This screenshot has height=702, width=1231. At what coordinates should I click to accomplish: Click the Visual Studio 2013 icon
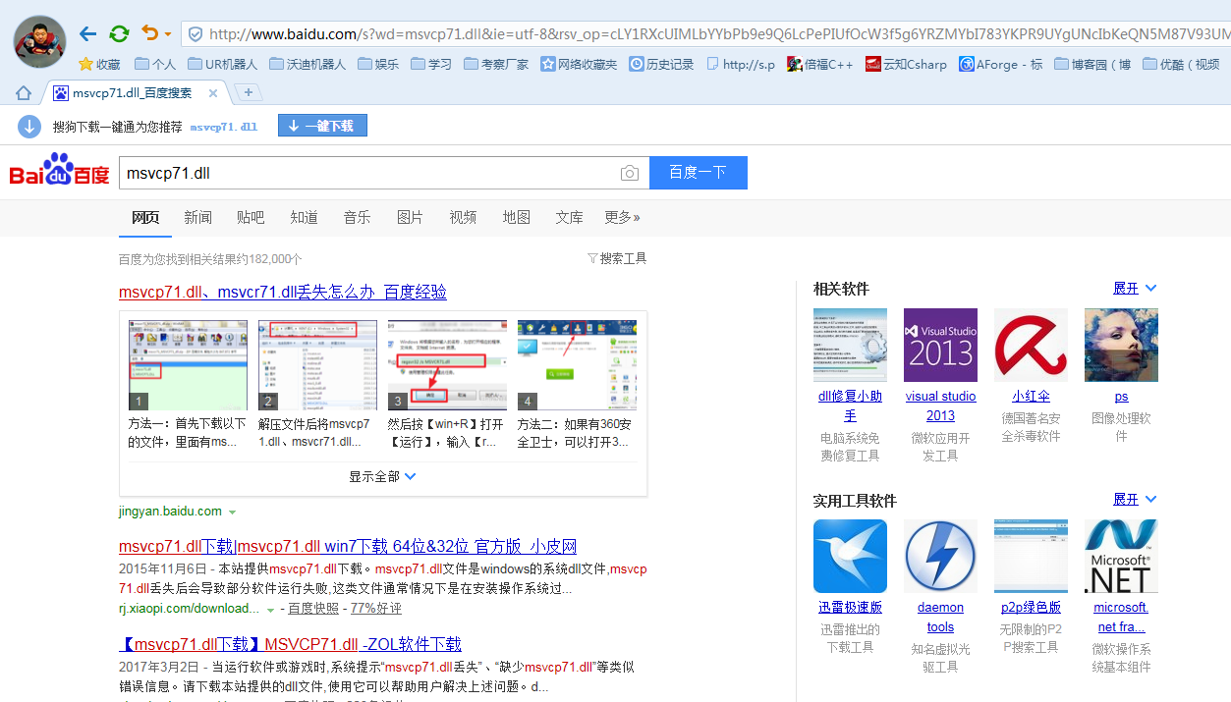pyautogui.click(x=940, y=345)
